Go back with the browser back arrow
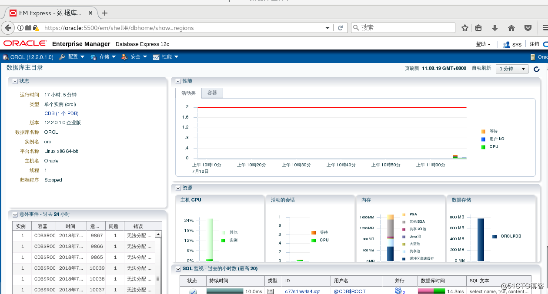 click(8, 28)
